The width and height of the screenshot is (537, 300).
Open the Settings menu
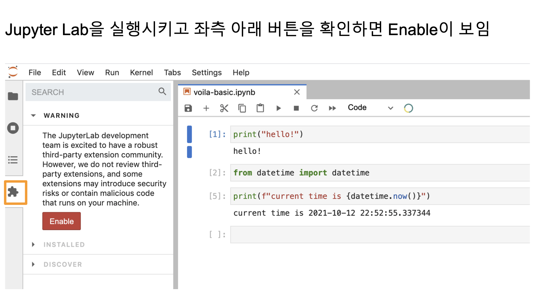[x=207, y=72]
